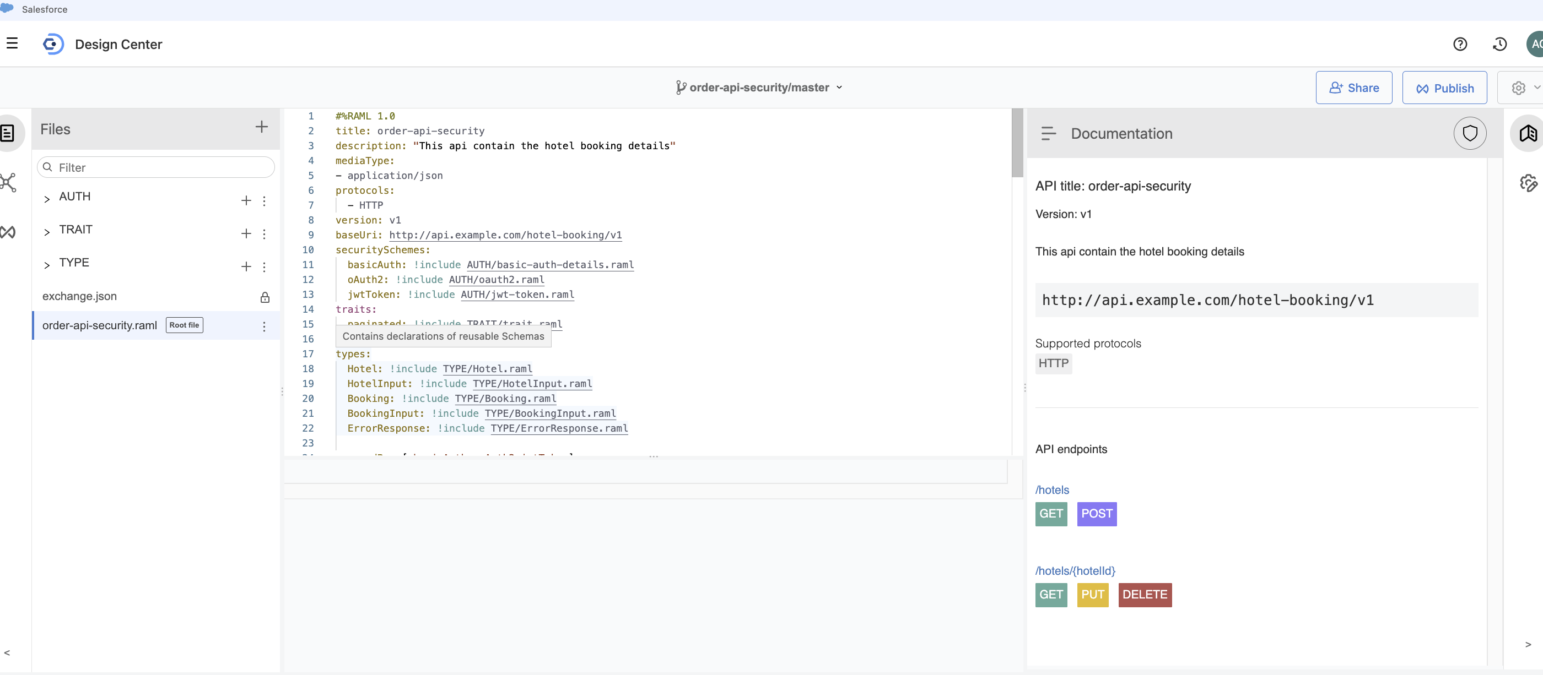Open the AUTH folder options menu
This screenshot has width=1543, height=675.
264,200
